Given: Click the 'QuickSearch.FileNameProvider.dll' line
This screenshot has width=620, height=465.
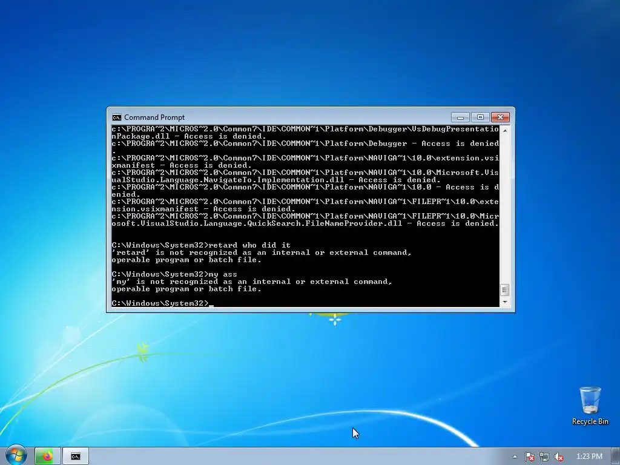Looking at the screenshot, I should (305, 223).
